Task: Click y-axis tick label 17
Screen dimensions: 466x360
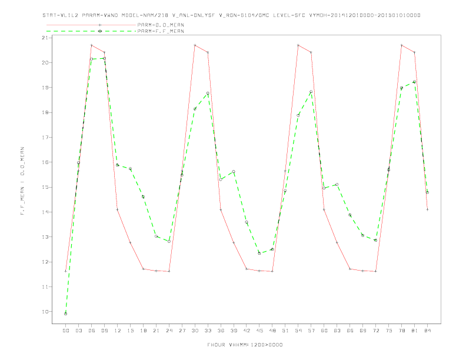Action: (x=45, y=138)
